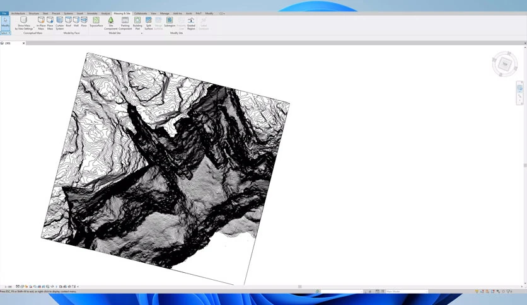Toggle Sun Path in view control bar
The width and height of the screenshot is (527, 305).
[x=26, y=287]
